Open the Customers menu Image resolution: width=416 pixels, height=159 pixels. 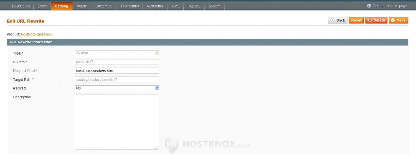[x=104, y=6]
